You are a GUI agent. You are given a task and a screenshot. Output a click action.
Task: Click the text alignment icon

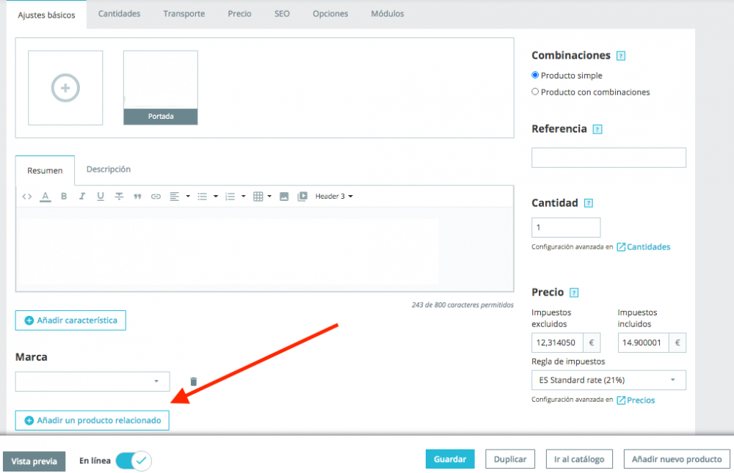[174, 197]
